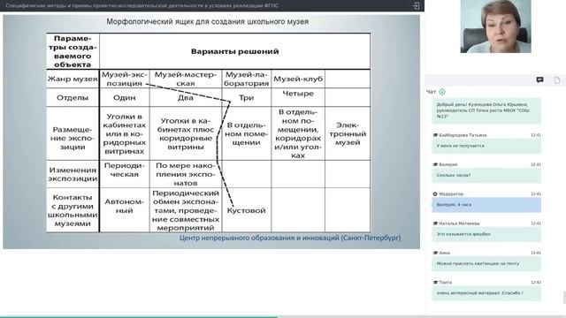Click the exit icon in the top bar
Screen dimensions: 566x318
[x=416, y=6]
